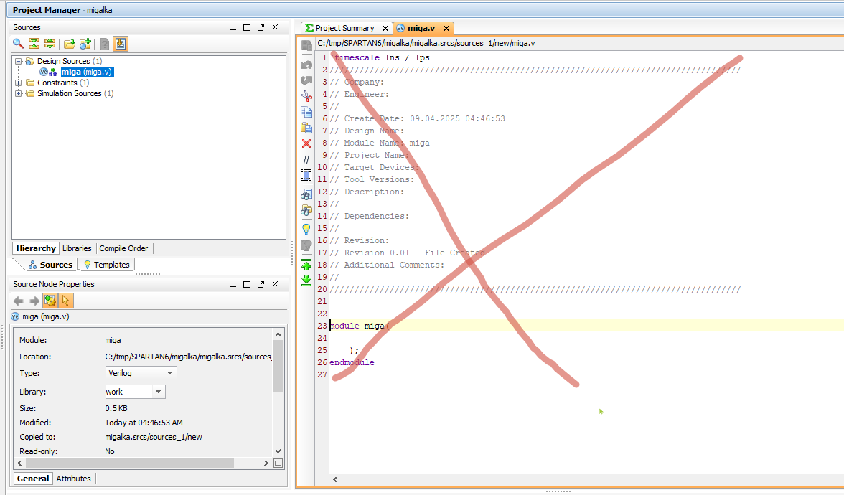Click the grayed clipboard icon below the bulb
This screenshot has height=495, width=844.
(x=306, y=245)
